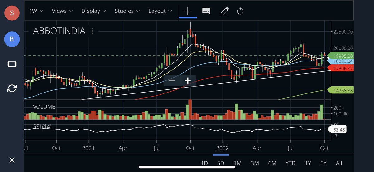Click the 14768.88 moving average label
374x172 pixels.
click(x=341, y=90)
